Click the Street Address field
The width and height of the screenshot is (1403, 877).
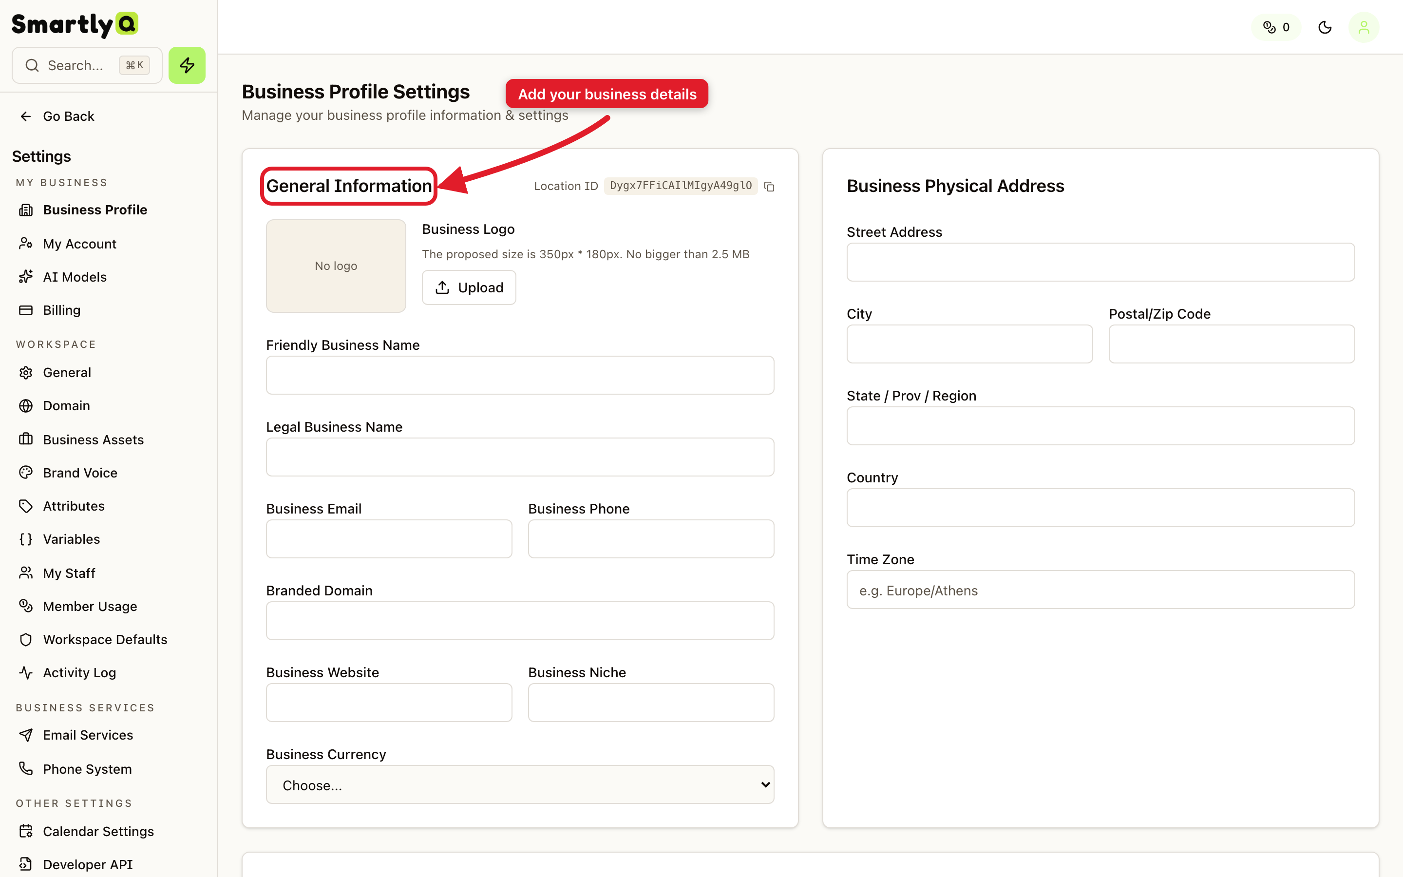click(1100, 262)
